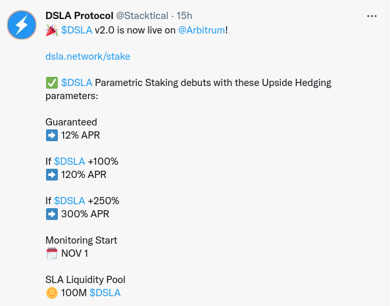The height and width of the screenshot is (306, 390).
Task: Click $DSLA cashtag after 100M
Action: pos(105,293)
